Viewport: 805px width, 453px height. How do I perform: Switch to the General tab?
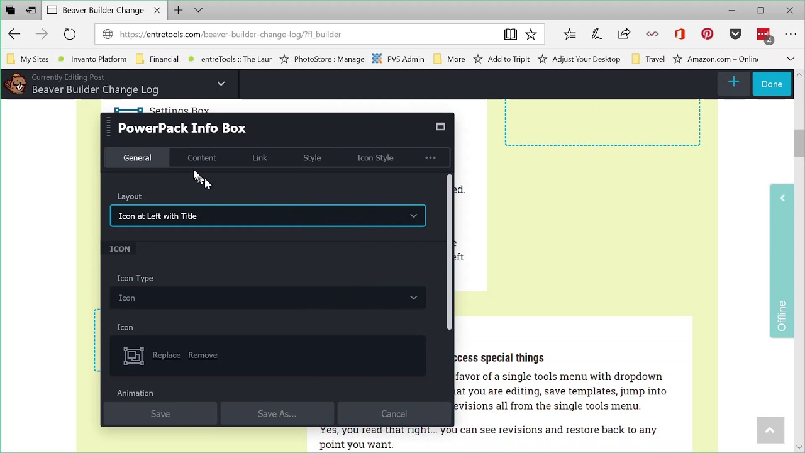pyautogui.click(x=137, y=158)
